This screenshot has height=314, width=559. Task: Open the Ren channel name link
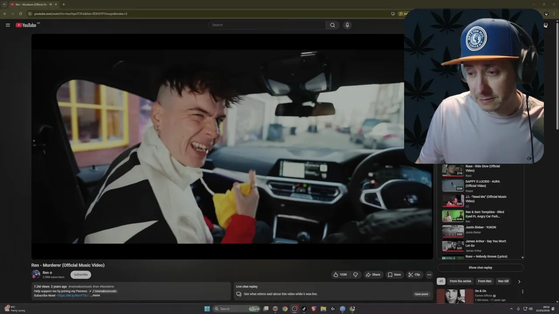[x=46, y=273]
